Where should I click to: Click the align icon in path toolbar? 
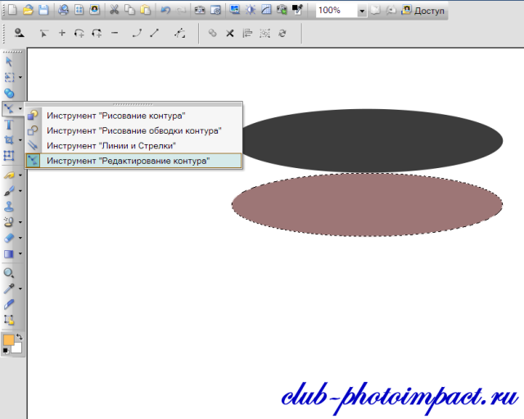247,33
